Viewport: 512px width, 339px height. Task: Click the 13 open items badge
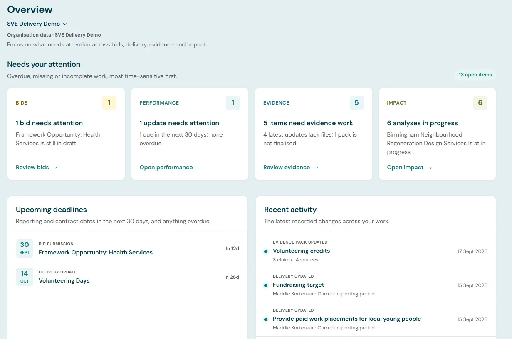pyautogui.click(x=475, y=75)
